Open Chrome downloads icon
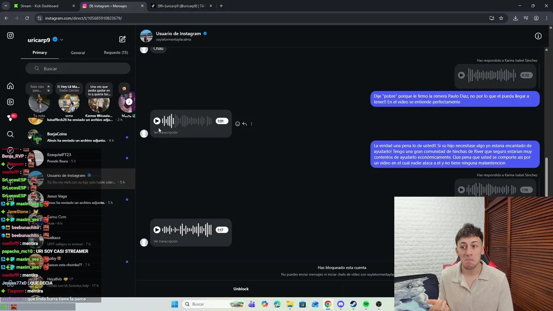Image resolution: width=553 pixels, height=311 pixels. (515, 18)
